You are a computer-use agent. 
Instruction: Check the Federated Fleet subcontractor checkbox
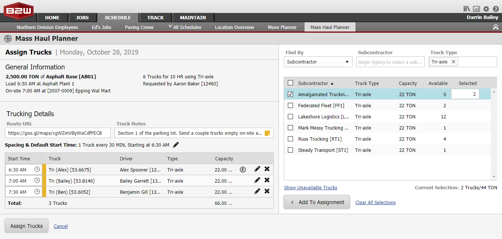click(291, 105)
